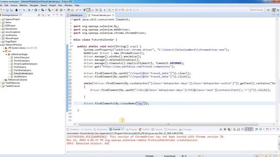Click the New Java Package icon
The width and height of the screenshot is (280, 157).
pyautogui.click(x=57, y=10)
